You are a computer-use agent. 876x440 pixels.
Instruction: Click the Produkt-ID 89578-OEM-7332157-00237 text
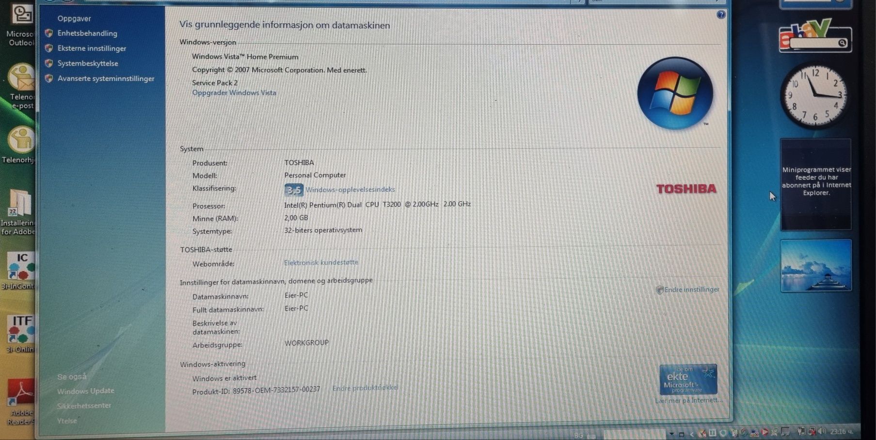(256, 390)
